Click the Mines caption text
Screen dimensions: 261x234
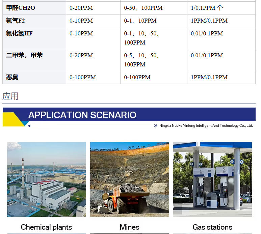click(x=129, y=227)
